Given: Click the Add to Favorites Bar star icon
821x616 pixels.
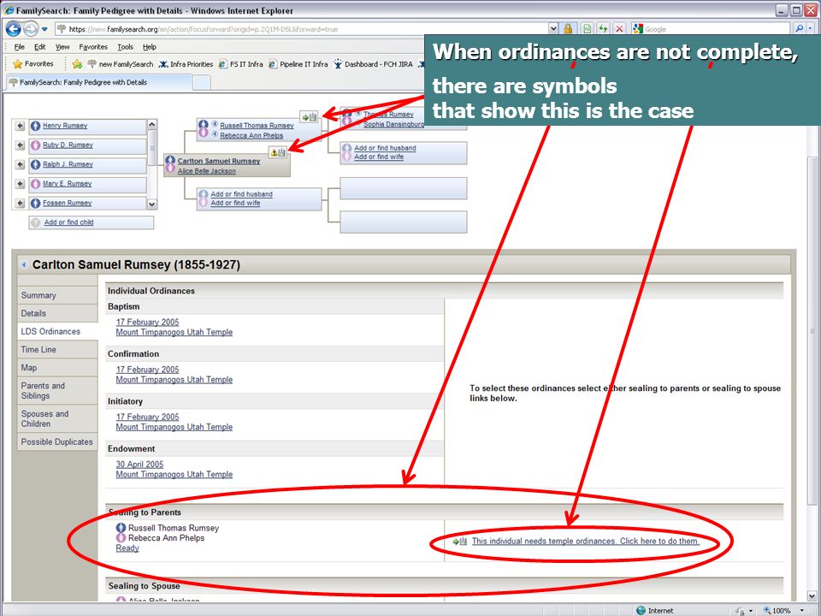Looking at the screenshot, I should pyautogui.click(x=77, y=64).
